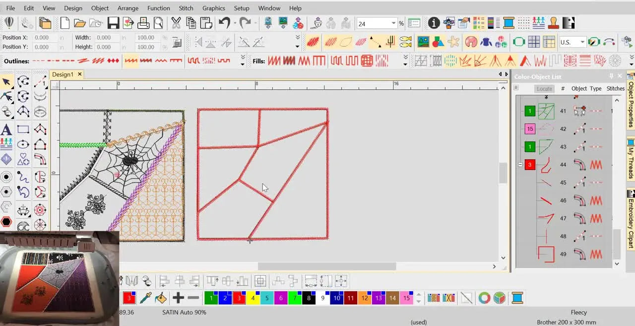Image resolution: width=635 pixels, height=326 pixels.
Task: Click the eyedropper color picker icon
Action: coord(145,298)
